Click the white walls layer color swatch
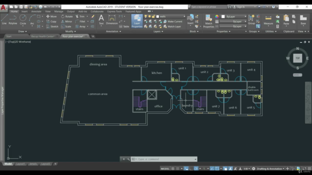Image resolution: width=312 pixels, height=175 pixels. [x=157, y=17]
